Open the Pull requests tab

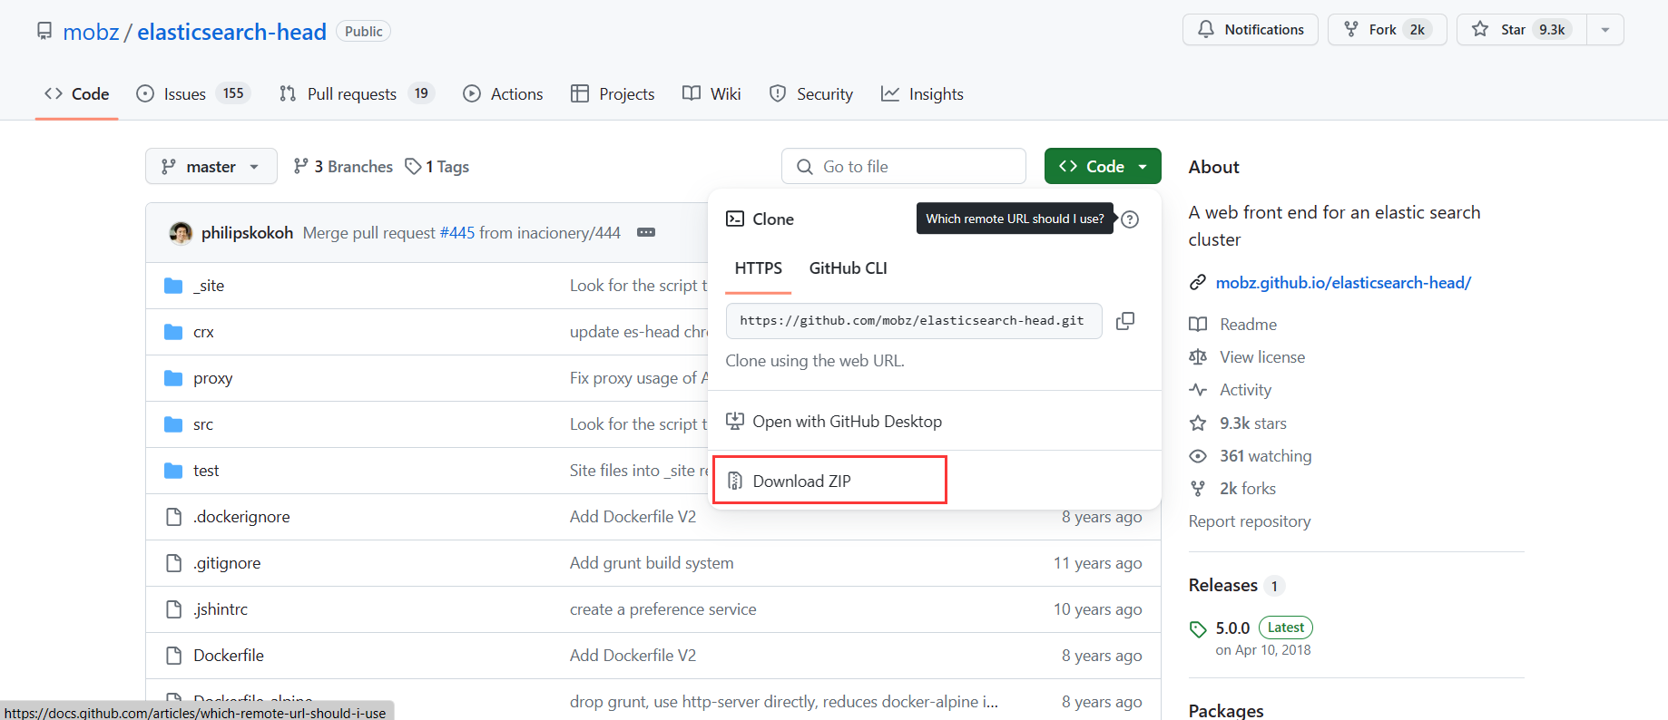pos(357,94)
